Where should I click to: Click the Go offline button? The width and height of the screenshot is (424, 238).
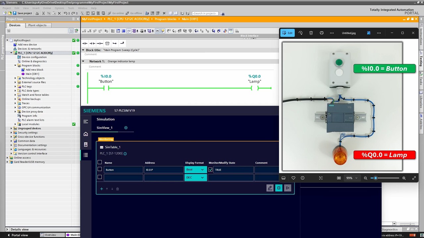pyautogui.click(x=134, y=13)
